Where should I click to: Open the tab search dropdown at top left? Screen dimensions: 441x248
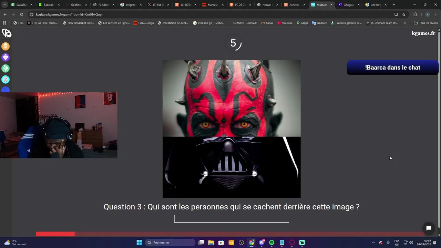coord(4,5)
